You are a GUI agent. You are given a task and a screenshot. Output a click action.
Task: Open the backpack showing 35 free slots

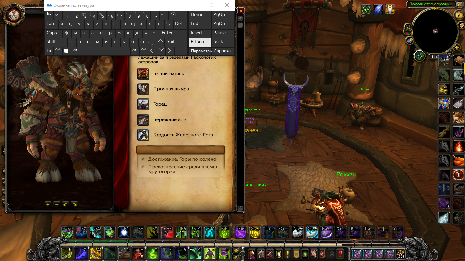[400, 254]
